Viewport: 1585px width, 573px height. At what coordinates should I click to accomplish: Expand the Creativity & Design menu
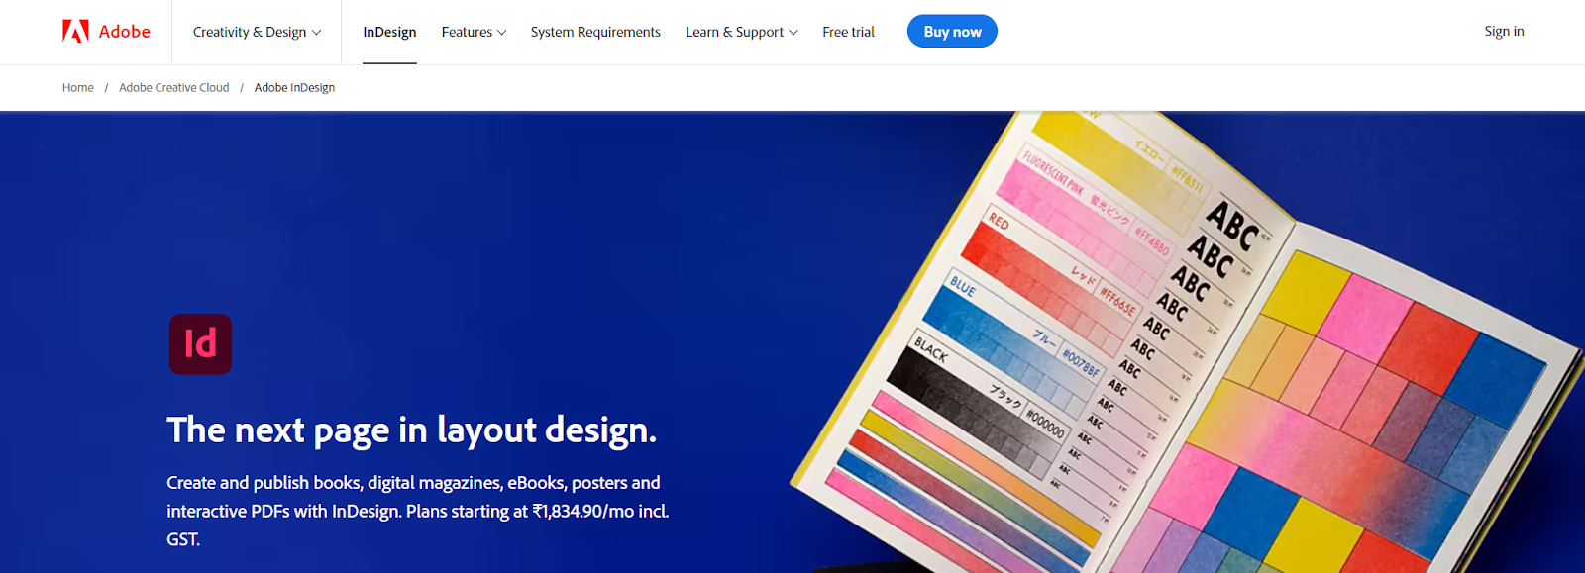point(257,32)
